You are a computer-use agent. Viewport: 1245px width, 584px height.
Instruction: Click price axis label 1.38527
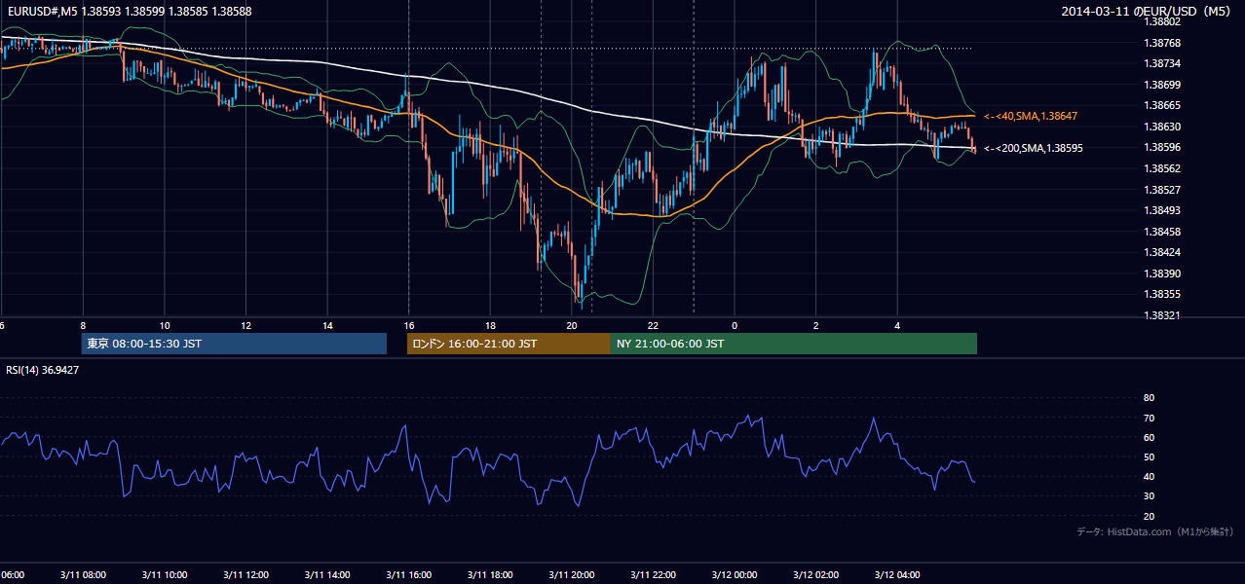tap(1162, 190)
